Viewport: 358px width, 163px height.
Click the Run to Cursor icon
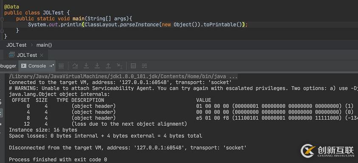(x=119, y=66)
